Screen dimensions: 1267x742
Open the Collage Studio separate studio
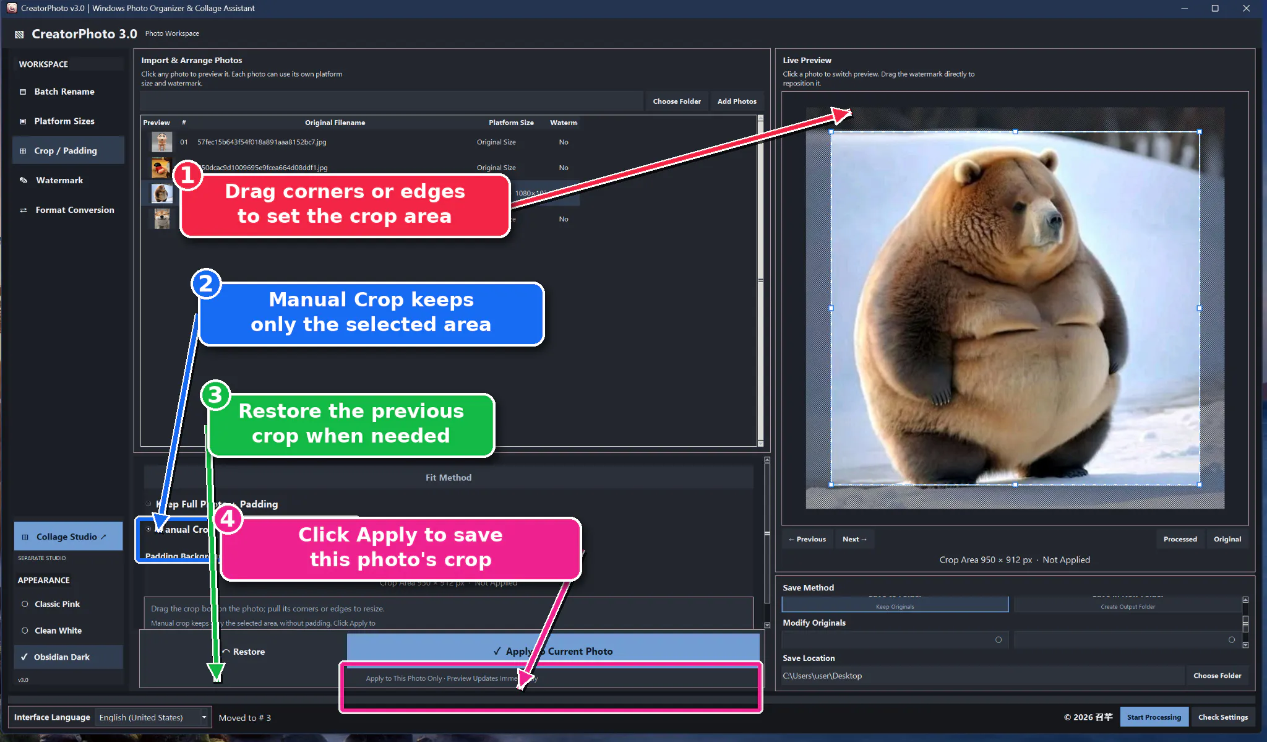pyautogui.click(x=68, y=537)
